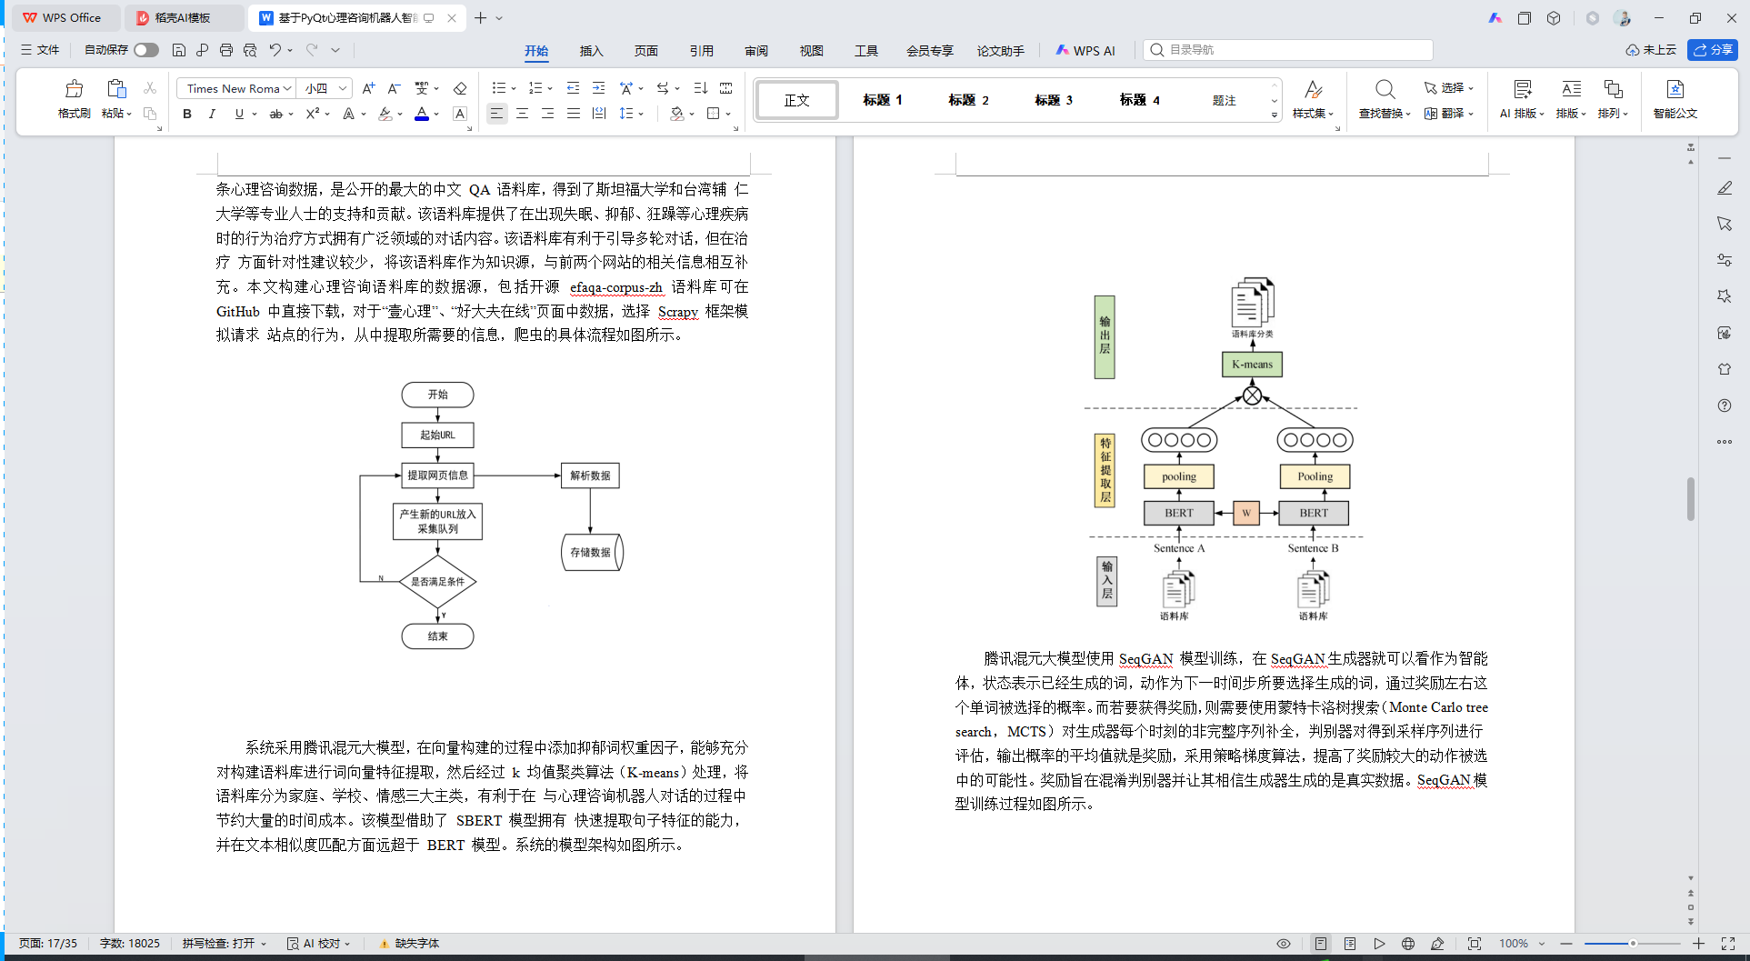Toggle center text alignment
This screenshot has height=961, width=1750.
click(522, 114)
